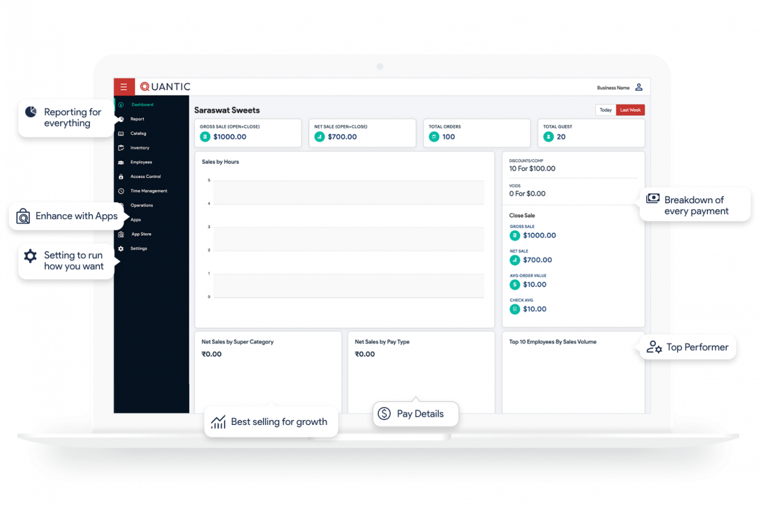This screenshot has height=506, width=760.
Task: Open the Settings gear in the sidebar
Action: (122, 248)
